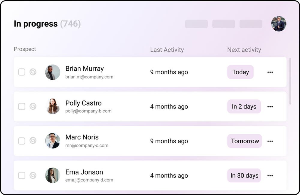Click the vertical scrollbar of the prospect list
This screenshot has width=300, height=195.
point(290,81)
